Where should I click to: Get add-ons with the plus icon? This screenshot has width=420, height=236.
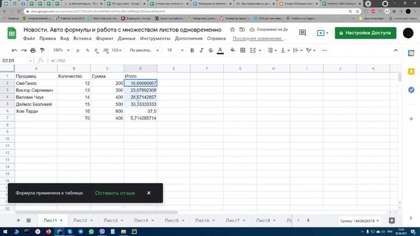pos(411,119)
